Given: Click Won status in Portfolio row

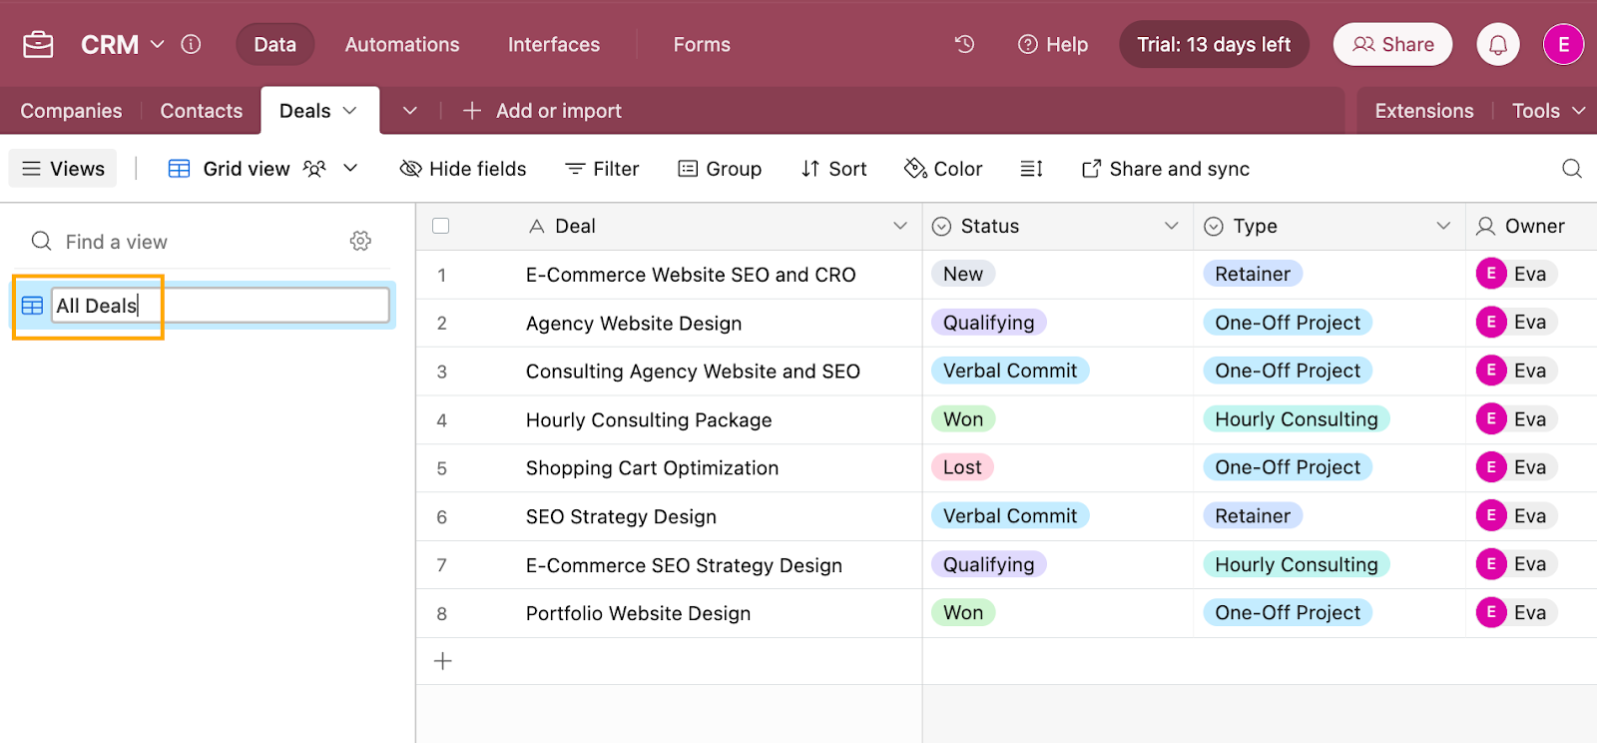Looking at the screenshot, I should point(963,612).
